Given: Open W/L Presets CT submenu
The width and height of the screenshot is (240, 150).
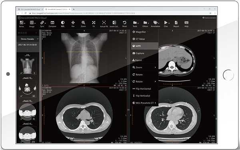Looking at the screenshot, I should point(145,103).
